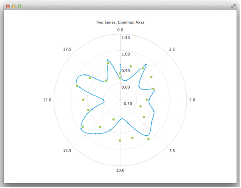Click the angular axis label "15.0"
Image resolution: width=241 pixels, height=188 pixels.
point(47,100)
